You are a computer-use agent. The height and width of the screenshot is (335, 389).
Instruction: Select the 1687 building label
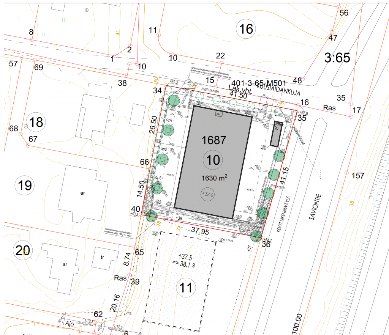[213, 140]
